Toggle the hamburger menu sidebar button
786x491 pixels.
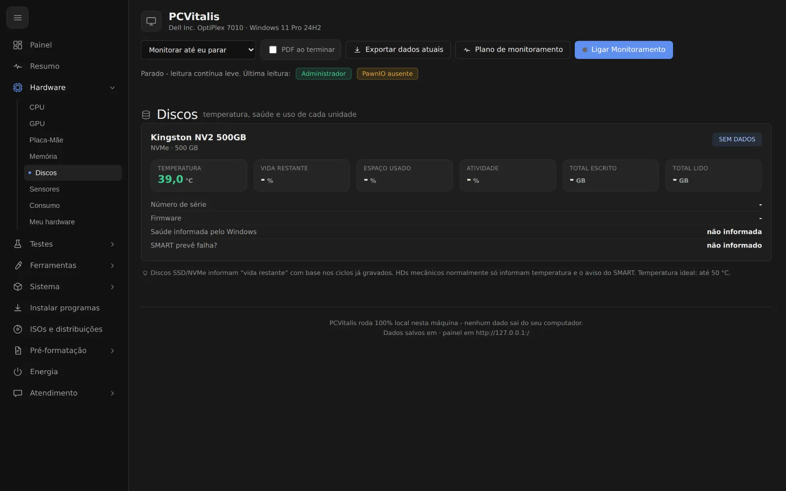pyautogui.click(x=18, y=18)
